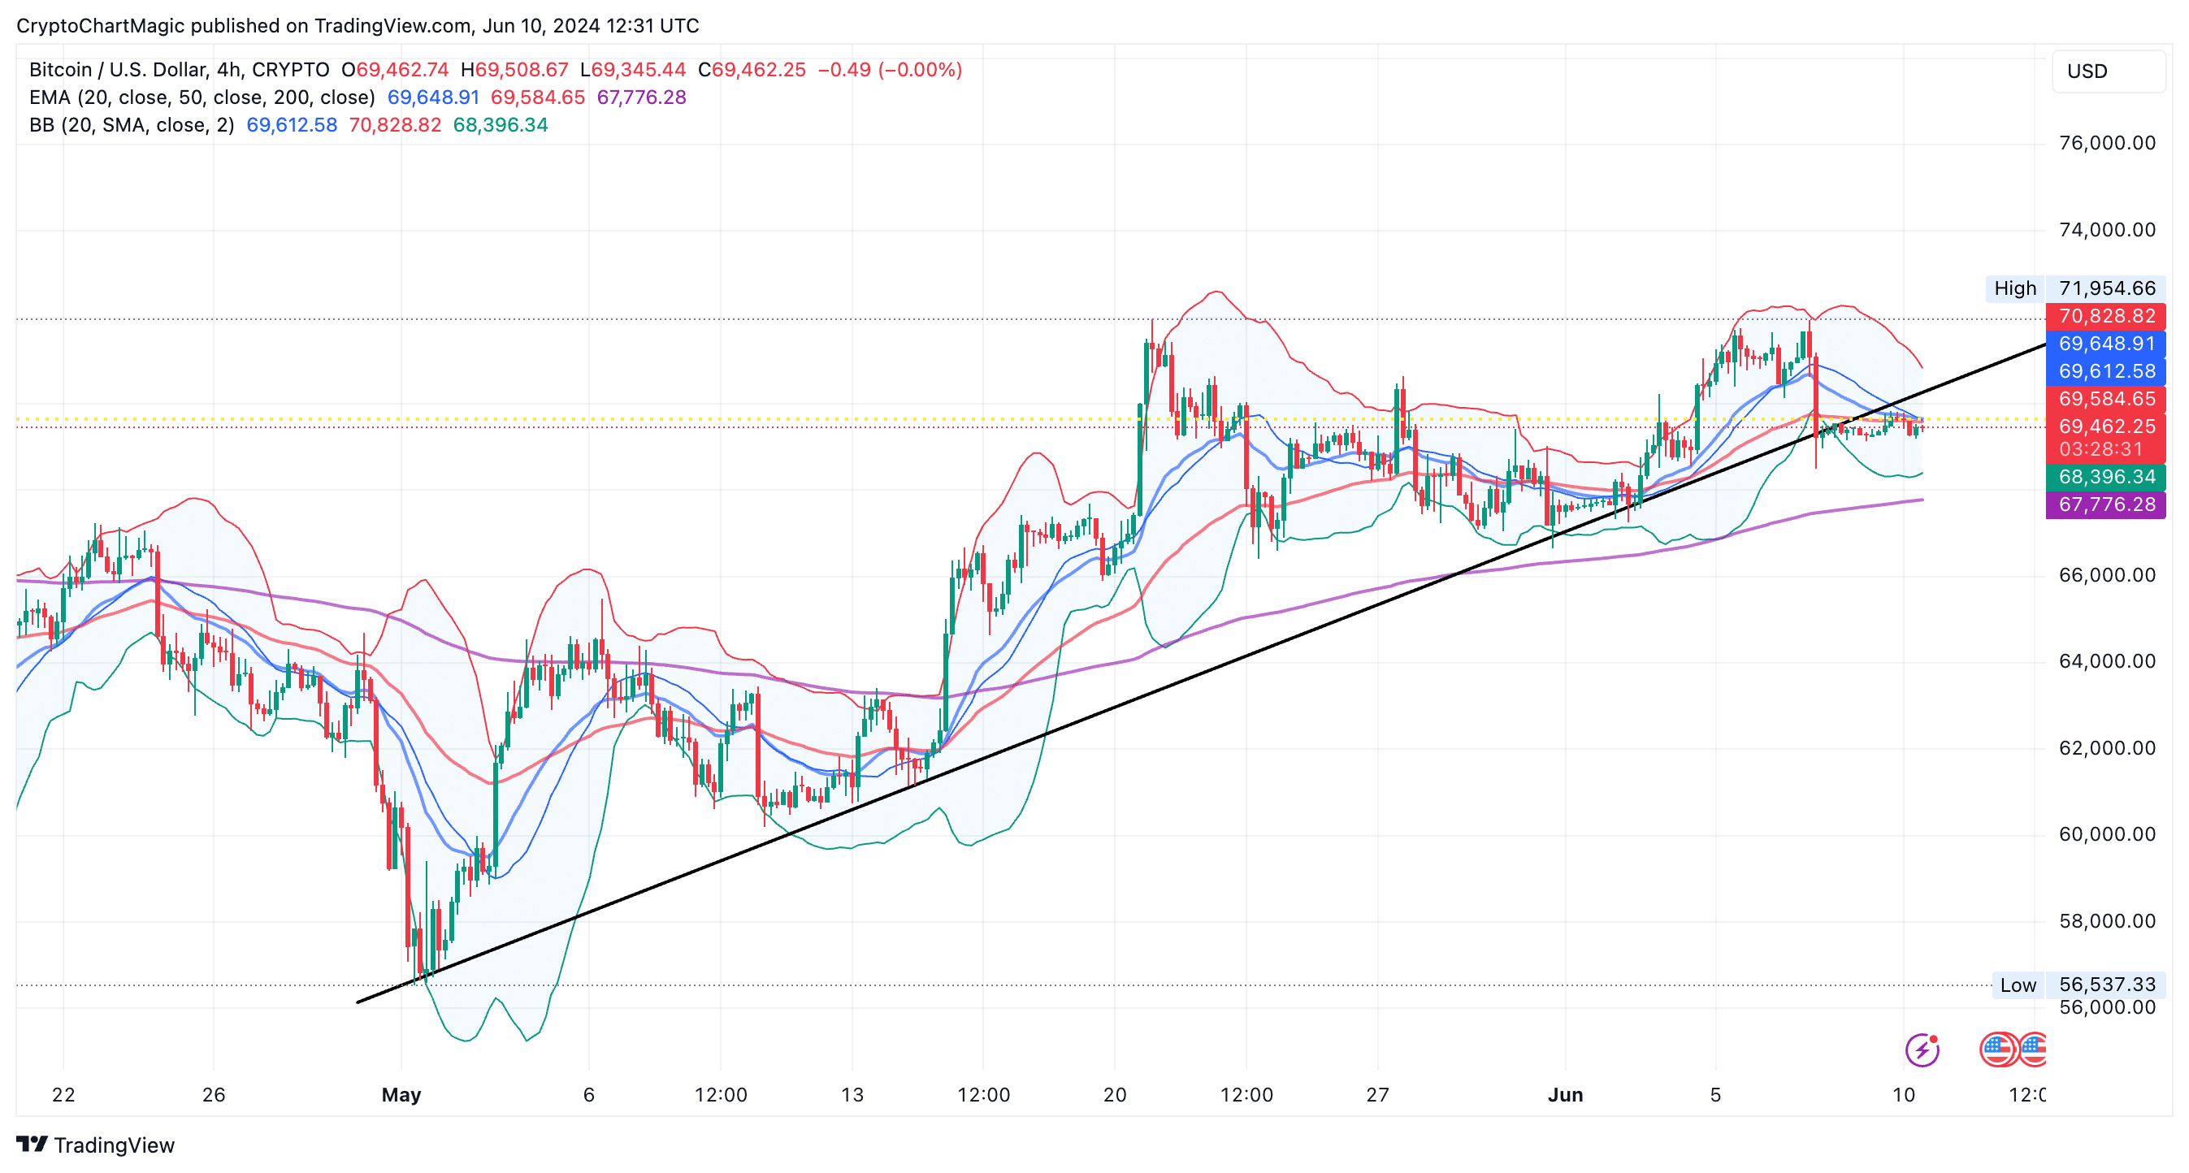This screenshot has width=2189, height=1173.
Task: Click the EMA legend value 67,776.28
Action: pos(642,97)
